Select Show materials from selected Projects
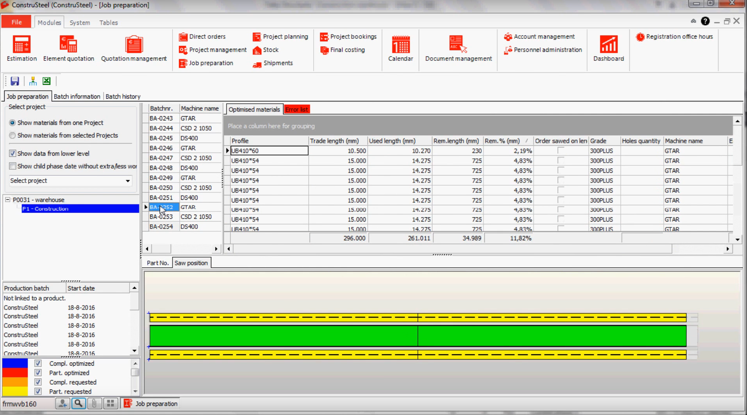747x415 pixels. click(12, 135)
